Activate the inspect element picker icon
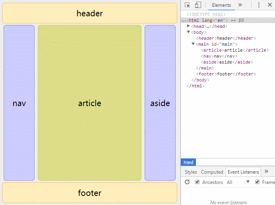This screenshot has width=275, height=205. [x=188, y=5]
